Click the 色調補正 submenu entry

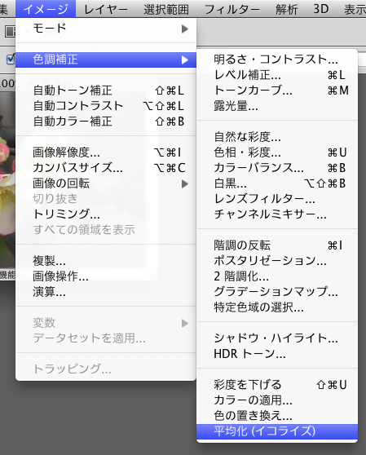106,60
